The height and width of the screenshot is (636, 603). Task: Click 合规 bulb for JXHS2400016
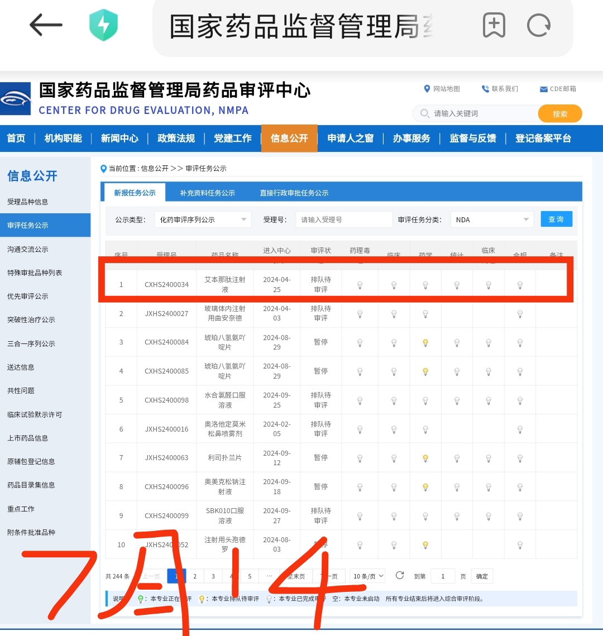520,429
